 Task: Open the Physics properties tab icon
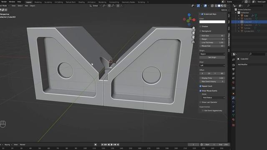click(x=234, y=107)
